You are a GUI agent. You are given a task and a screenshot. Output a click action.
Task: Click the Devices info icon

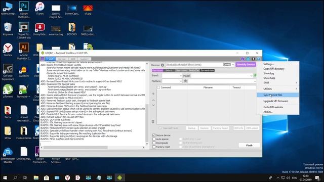[163, 65]
